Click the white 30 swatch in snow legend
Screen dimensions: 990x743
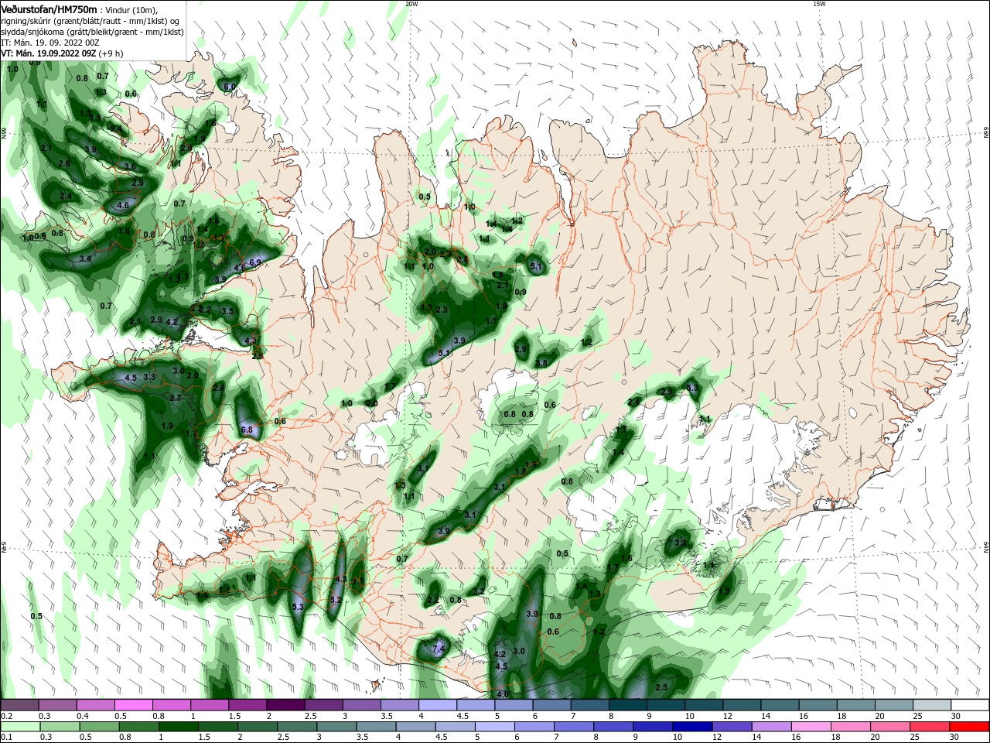click(x=971, y=705)
